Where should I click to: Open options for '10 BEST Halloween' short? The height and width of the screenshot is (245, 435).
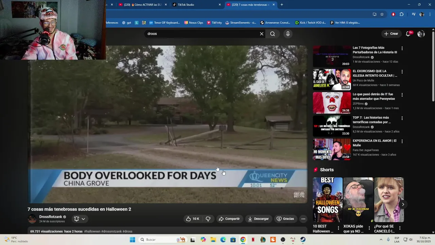pyautogui.click(x=338, y=228)
